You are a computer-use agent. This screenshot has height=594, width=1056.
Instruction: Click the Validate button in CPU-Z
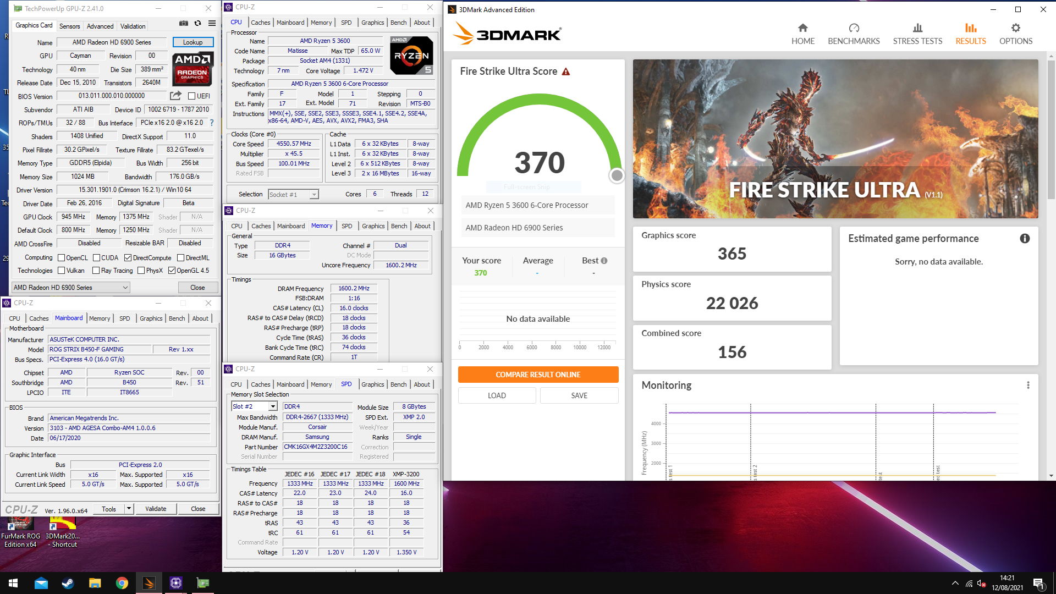(156, 509)
